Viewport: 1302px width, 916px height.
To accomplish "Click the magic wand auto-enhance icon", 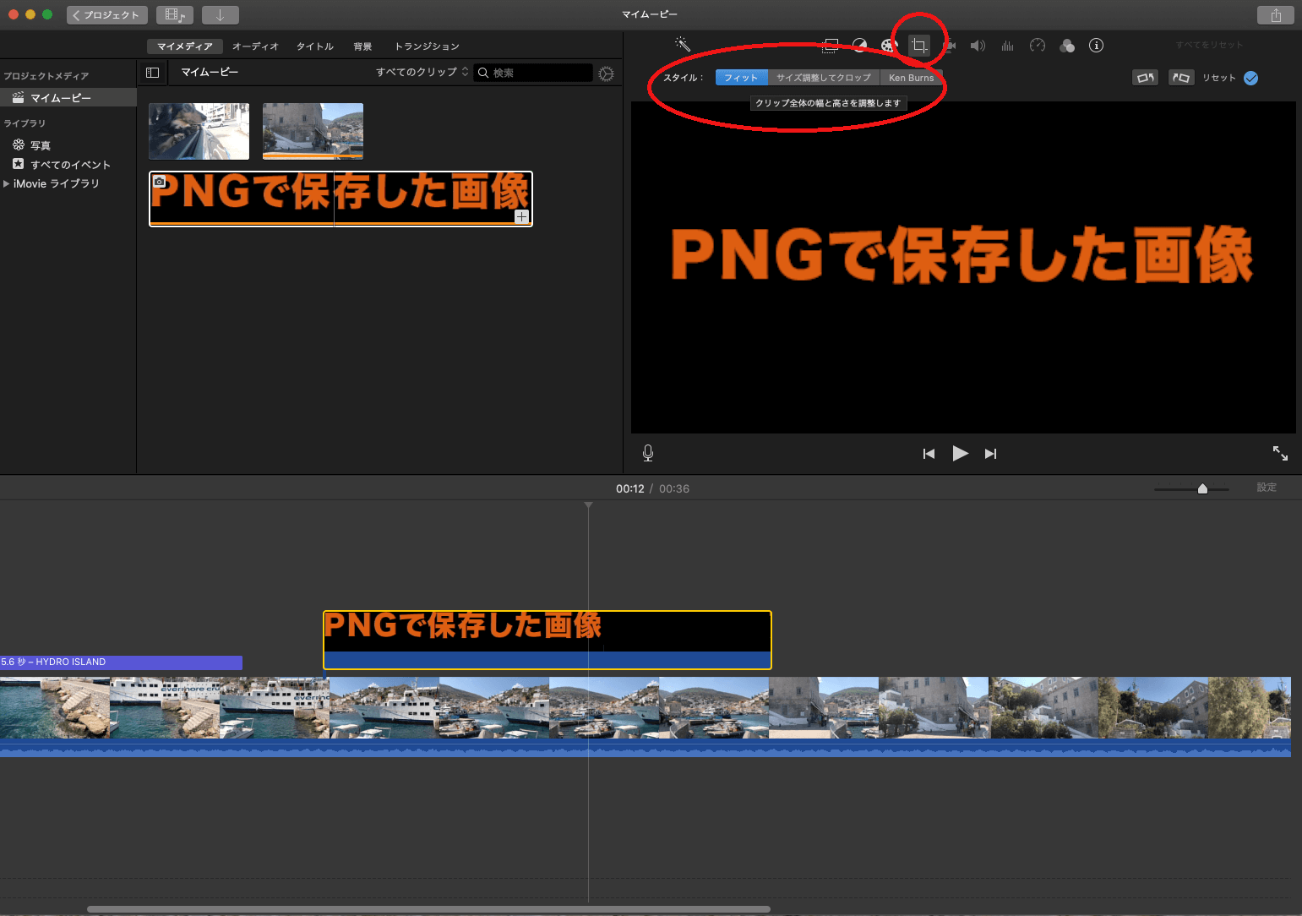I will [x=683, y=45].
